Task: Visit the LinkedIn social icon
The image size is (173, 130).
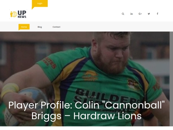Action: (132, 14)
